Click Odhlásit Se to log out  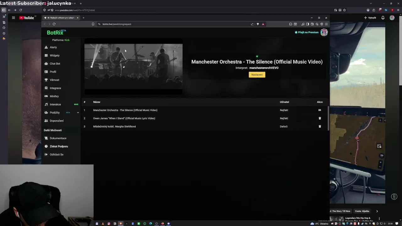click(x=57, y=154)
